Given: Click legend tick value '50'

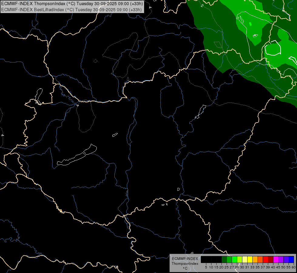Looking at the screenshot, I should 283,267.
